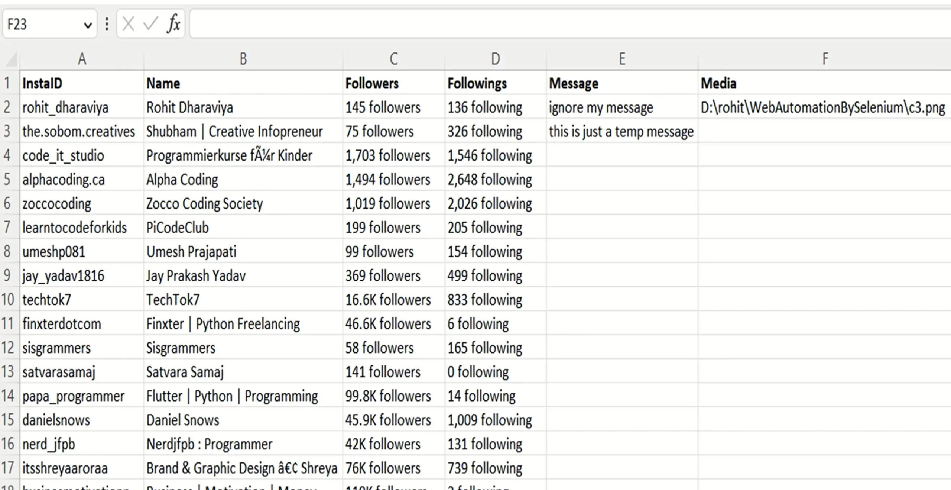Screen dimensions: 951x490
Task: Select column C header
Action: pyautogui.click(x=394, y=59)
